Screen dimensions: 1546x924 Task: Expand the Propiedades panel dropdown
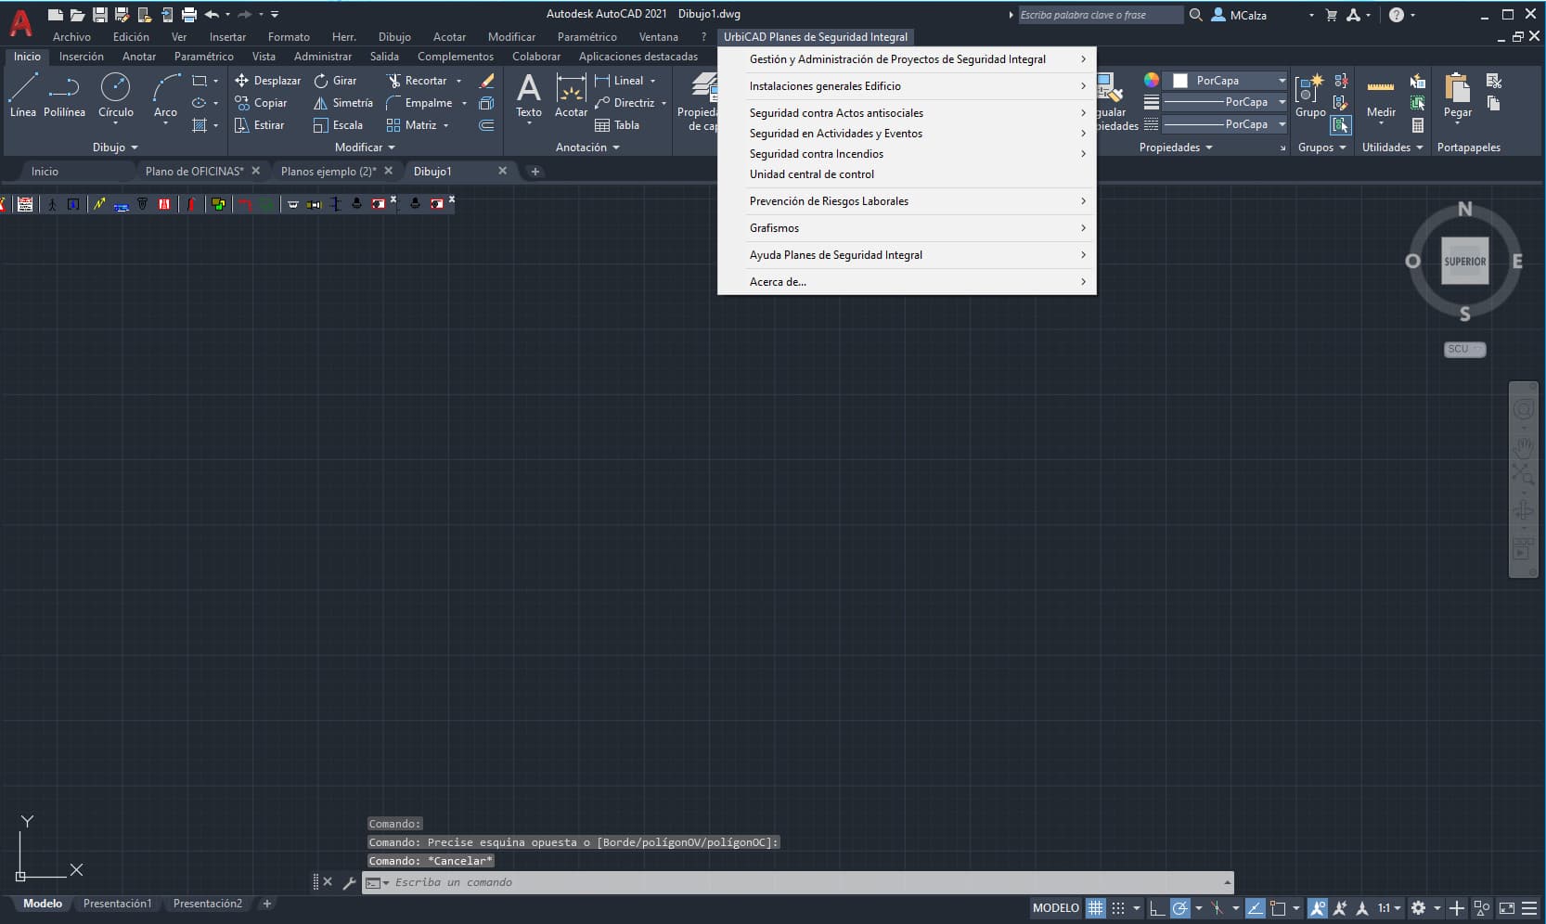(x=1176, y=148)
